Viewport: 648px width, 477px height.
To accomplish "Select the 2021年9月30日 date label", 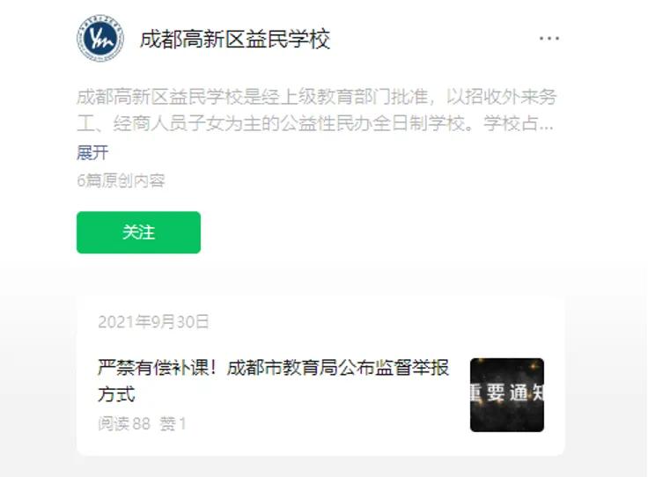I will click(154, 322).
